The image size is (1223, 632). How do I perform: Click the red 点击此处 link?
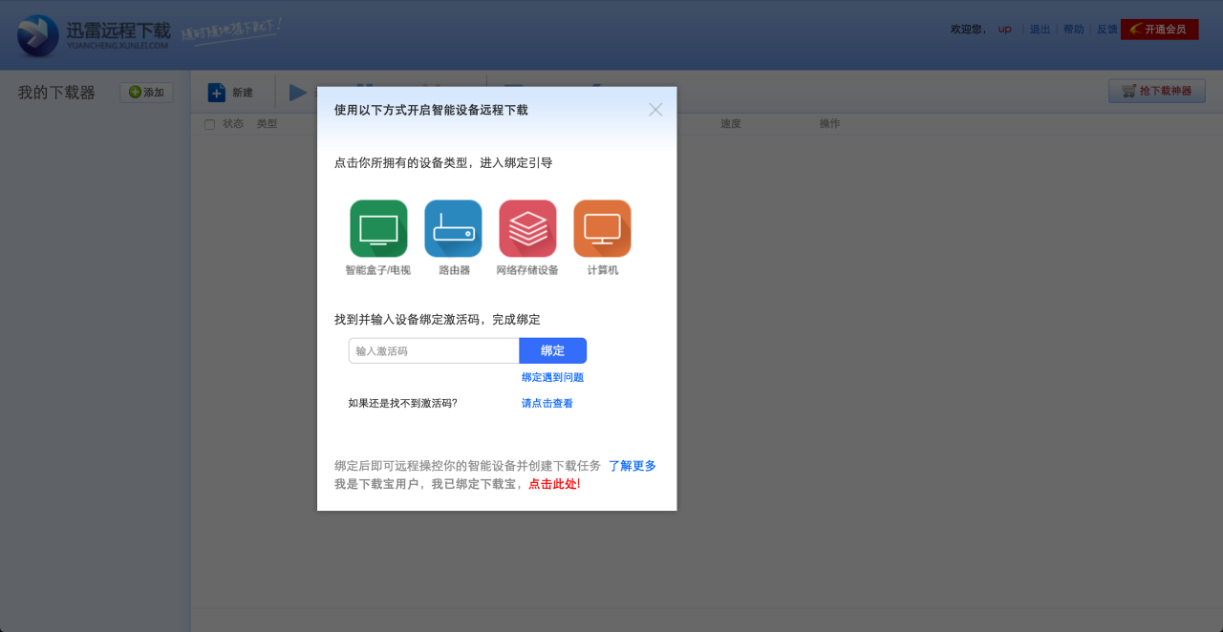click(552, 484)
